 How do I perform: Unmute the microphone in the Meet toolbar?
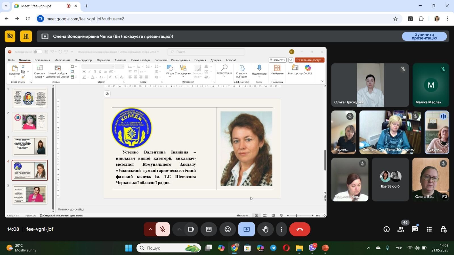(x=163, y=229)
